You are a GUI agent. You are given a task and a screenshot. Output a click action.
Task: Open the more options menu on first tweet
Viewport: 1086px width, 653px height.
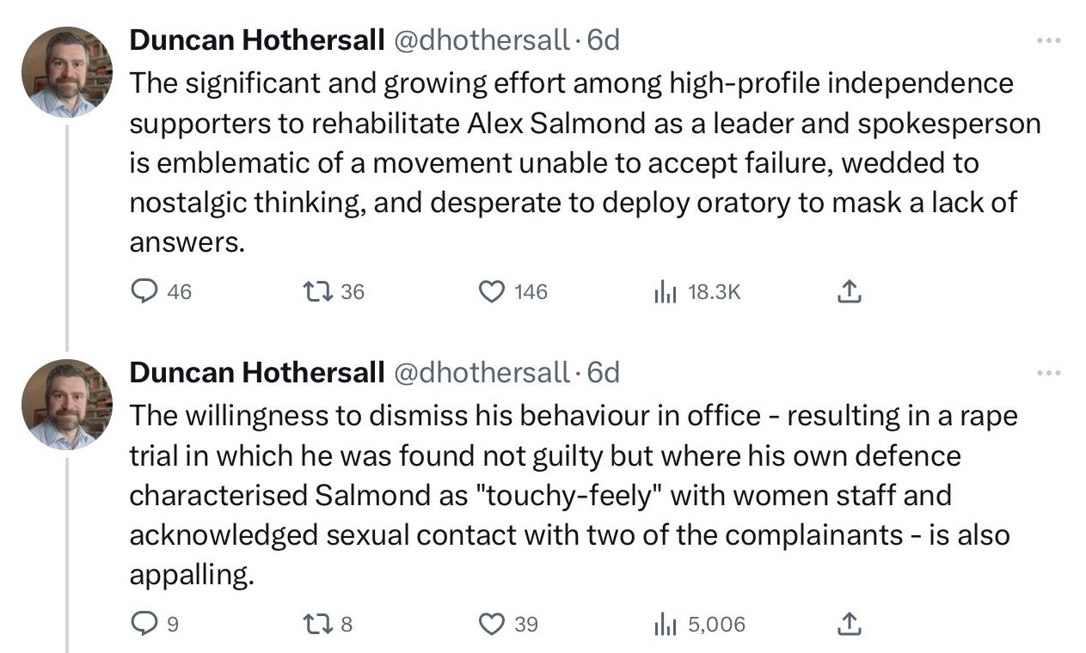pyautogui.click(x=1049, y=40)
